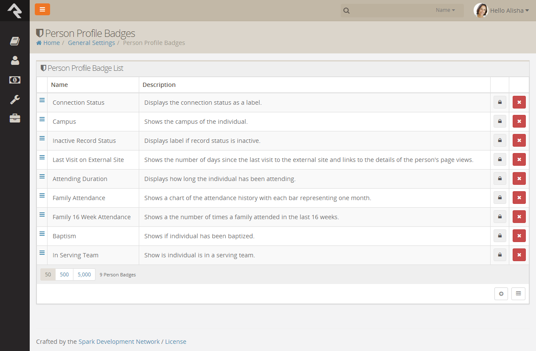Open the Name search type dropdown
The image size is (536, 351).
click(x=445, y=10)
